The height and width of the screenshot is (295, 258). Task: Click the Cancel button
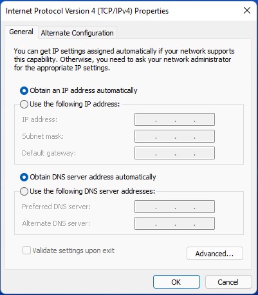tap(228, 282)
